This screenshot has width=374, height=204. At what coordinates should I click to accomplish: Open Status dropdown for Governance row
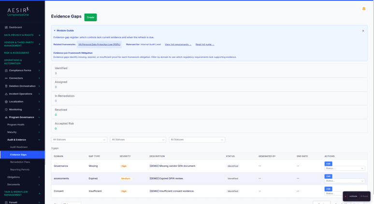pos(345,168)
